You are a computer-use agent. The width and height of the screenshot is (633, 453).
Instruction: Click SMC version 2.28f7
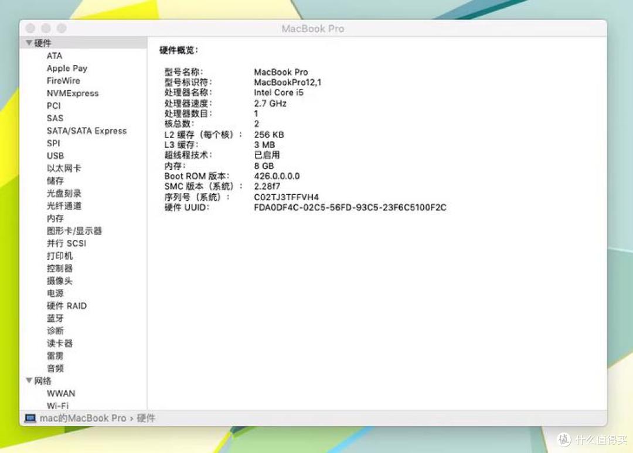[267, 186]
